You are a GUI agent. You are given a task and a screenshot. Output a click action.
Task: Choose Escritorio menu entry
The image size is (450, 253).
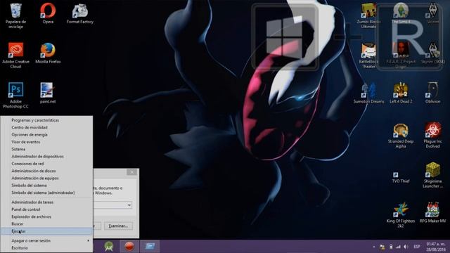pyautogui.click(x=46, y=248)
